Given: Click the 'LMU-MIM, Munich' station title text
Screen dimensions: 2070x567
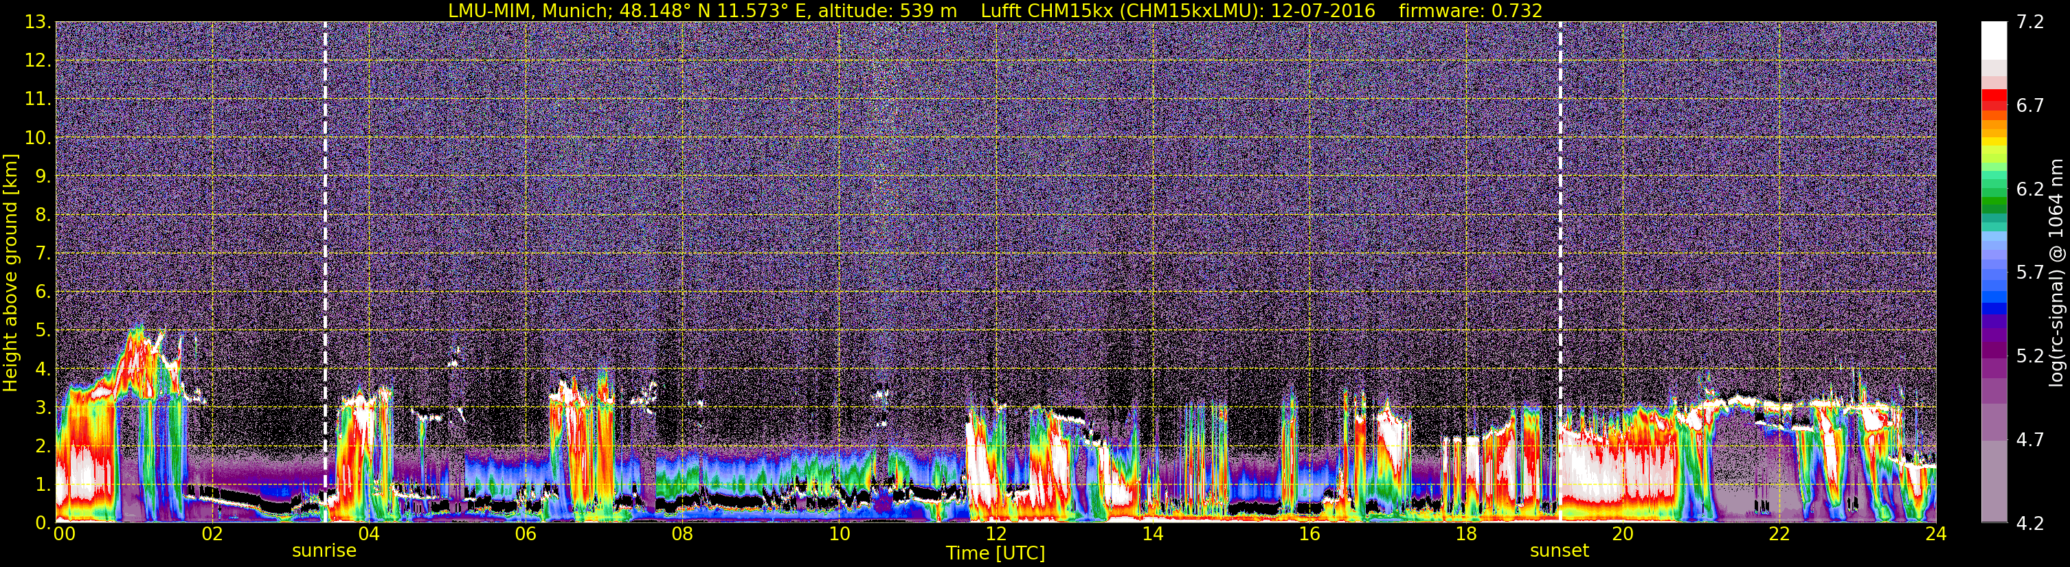Looking at the screenshot, I should pyautogui.click(x=530, y=10).
